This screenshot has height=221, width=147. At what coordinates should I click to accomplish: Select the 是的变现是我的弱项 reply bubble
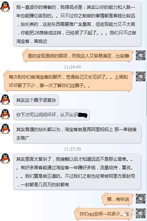click(78, 56)
